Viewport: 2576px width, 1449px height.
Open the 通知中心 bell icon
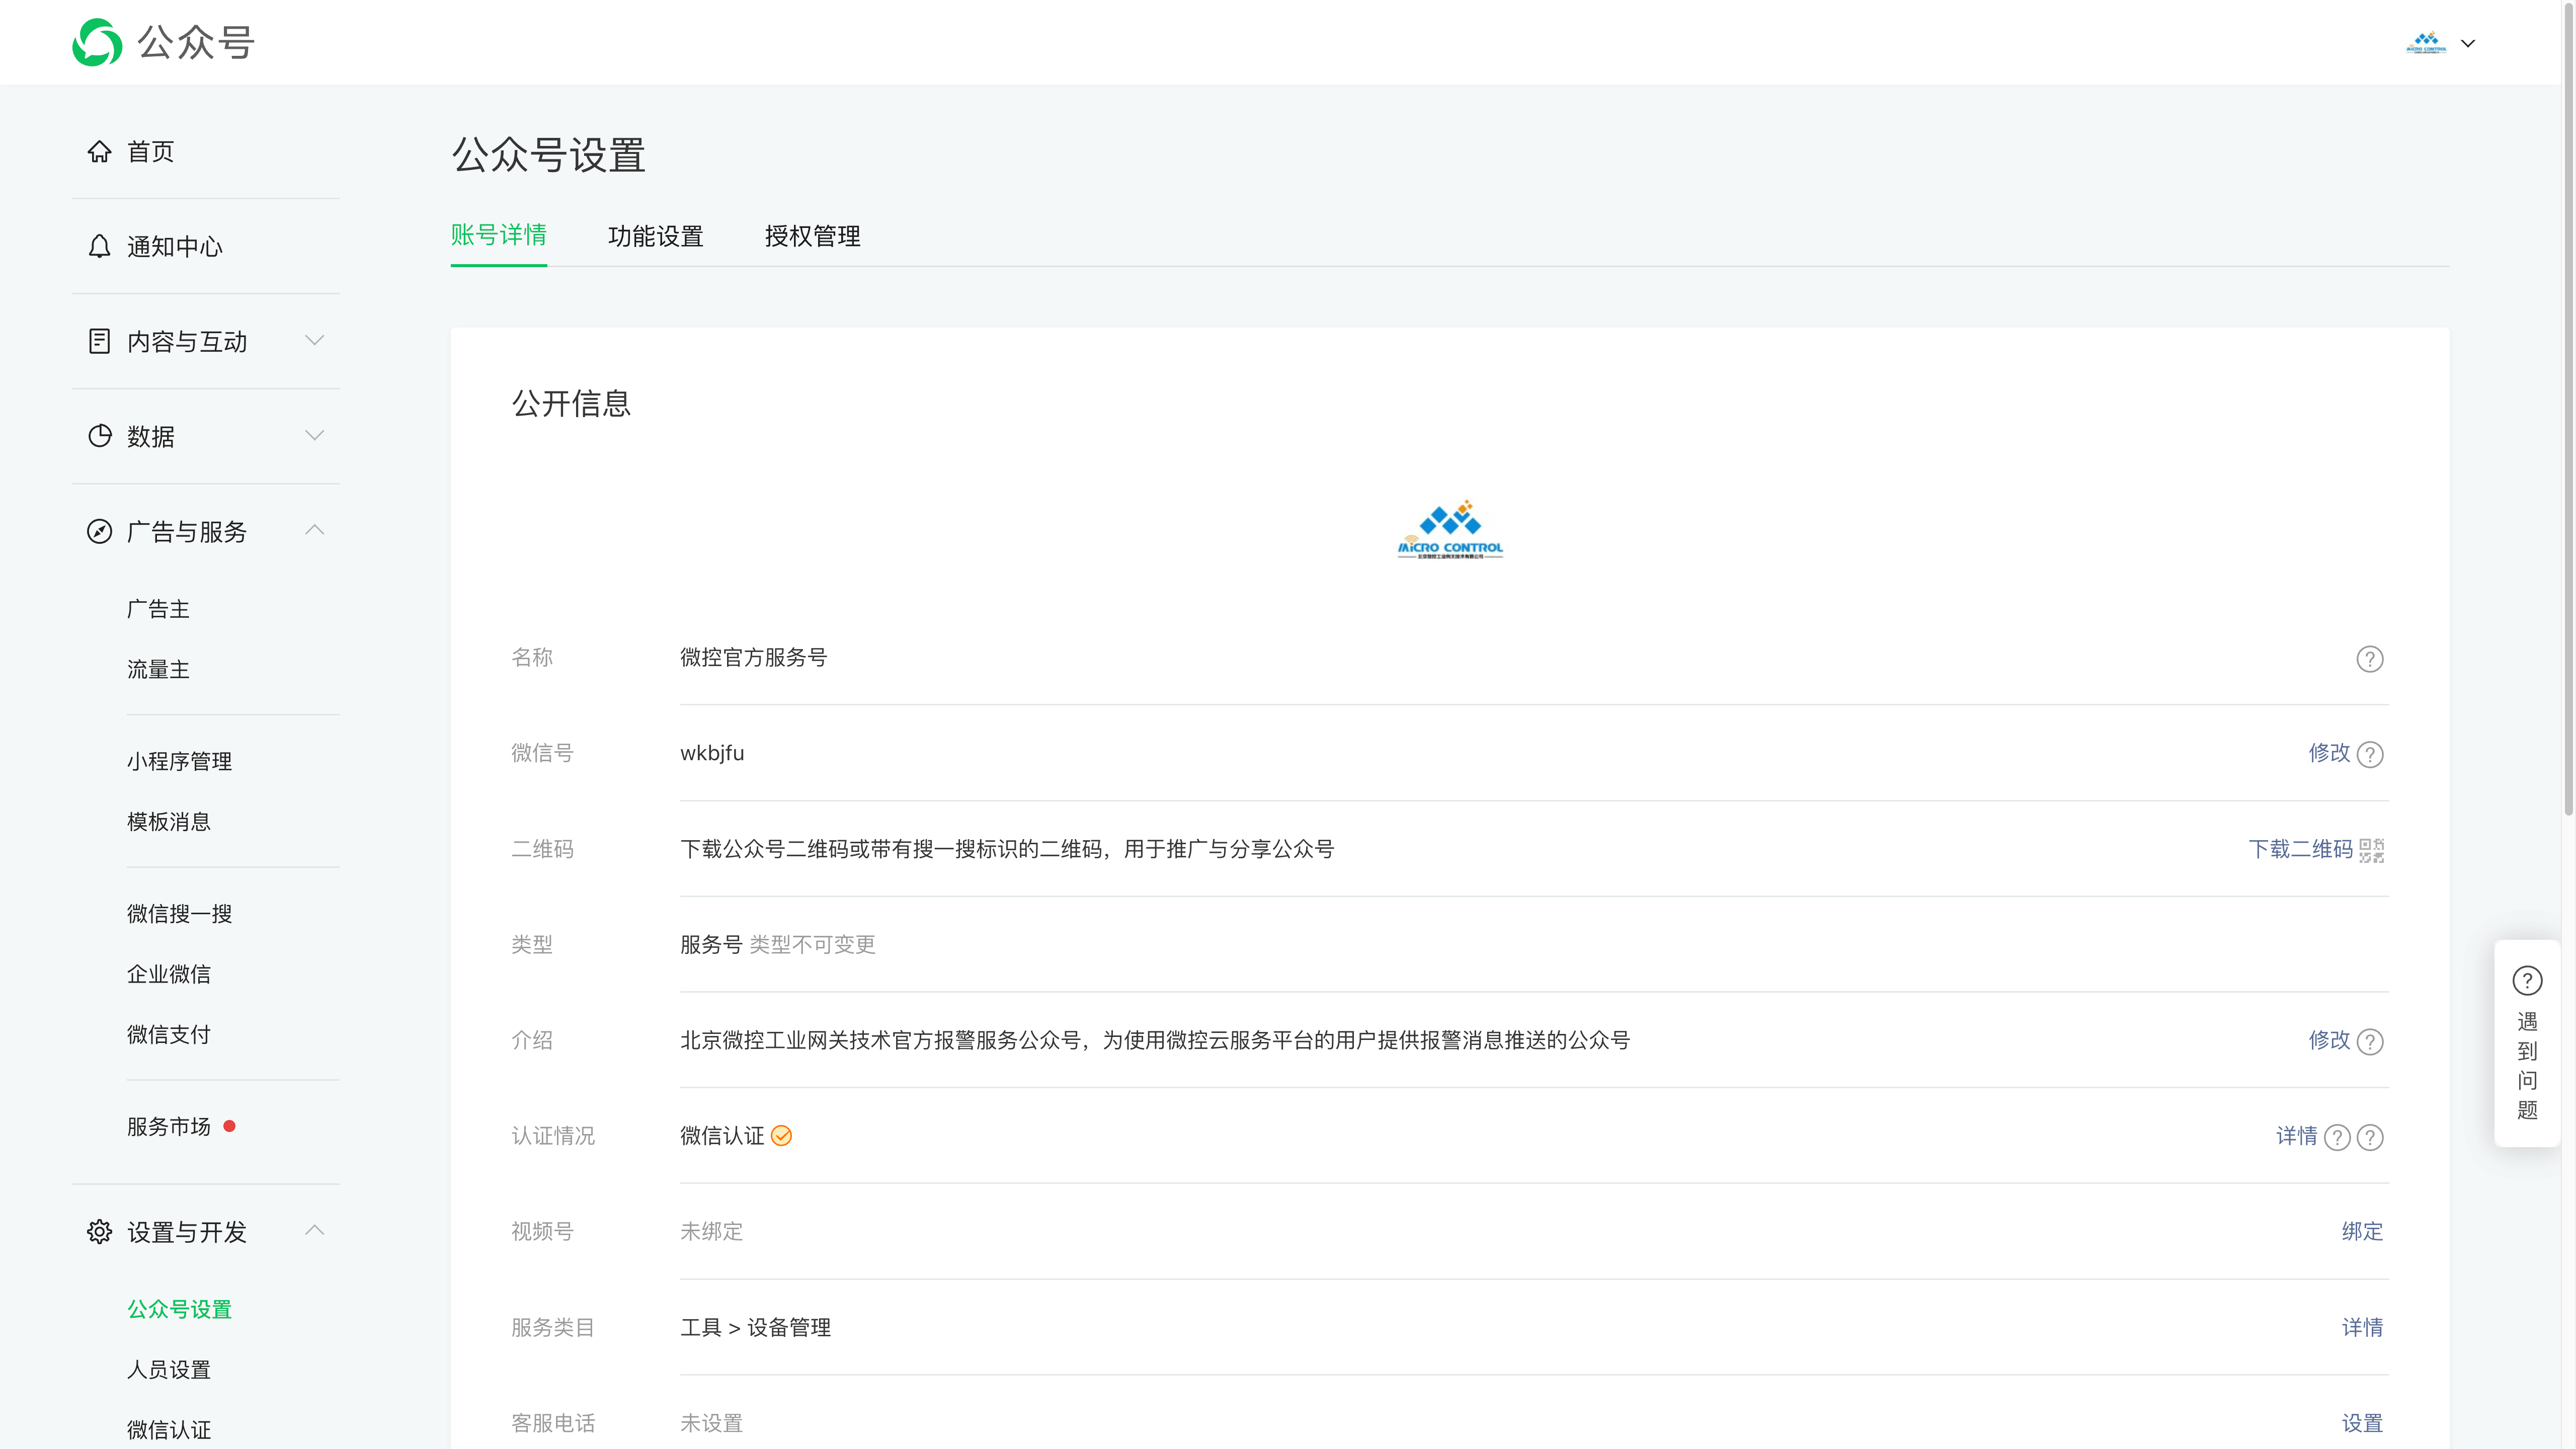click(x=99, y=246)
